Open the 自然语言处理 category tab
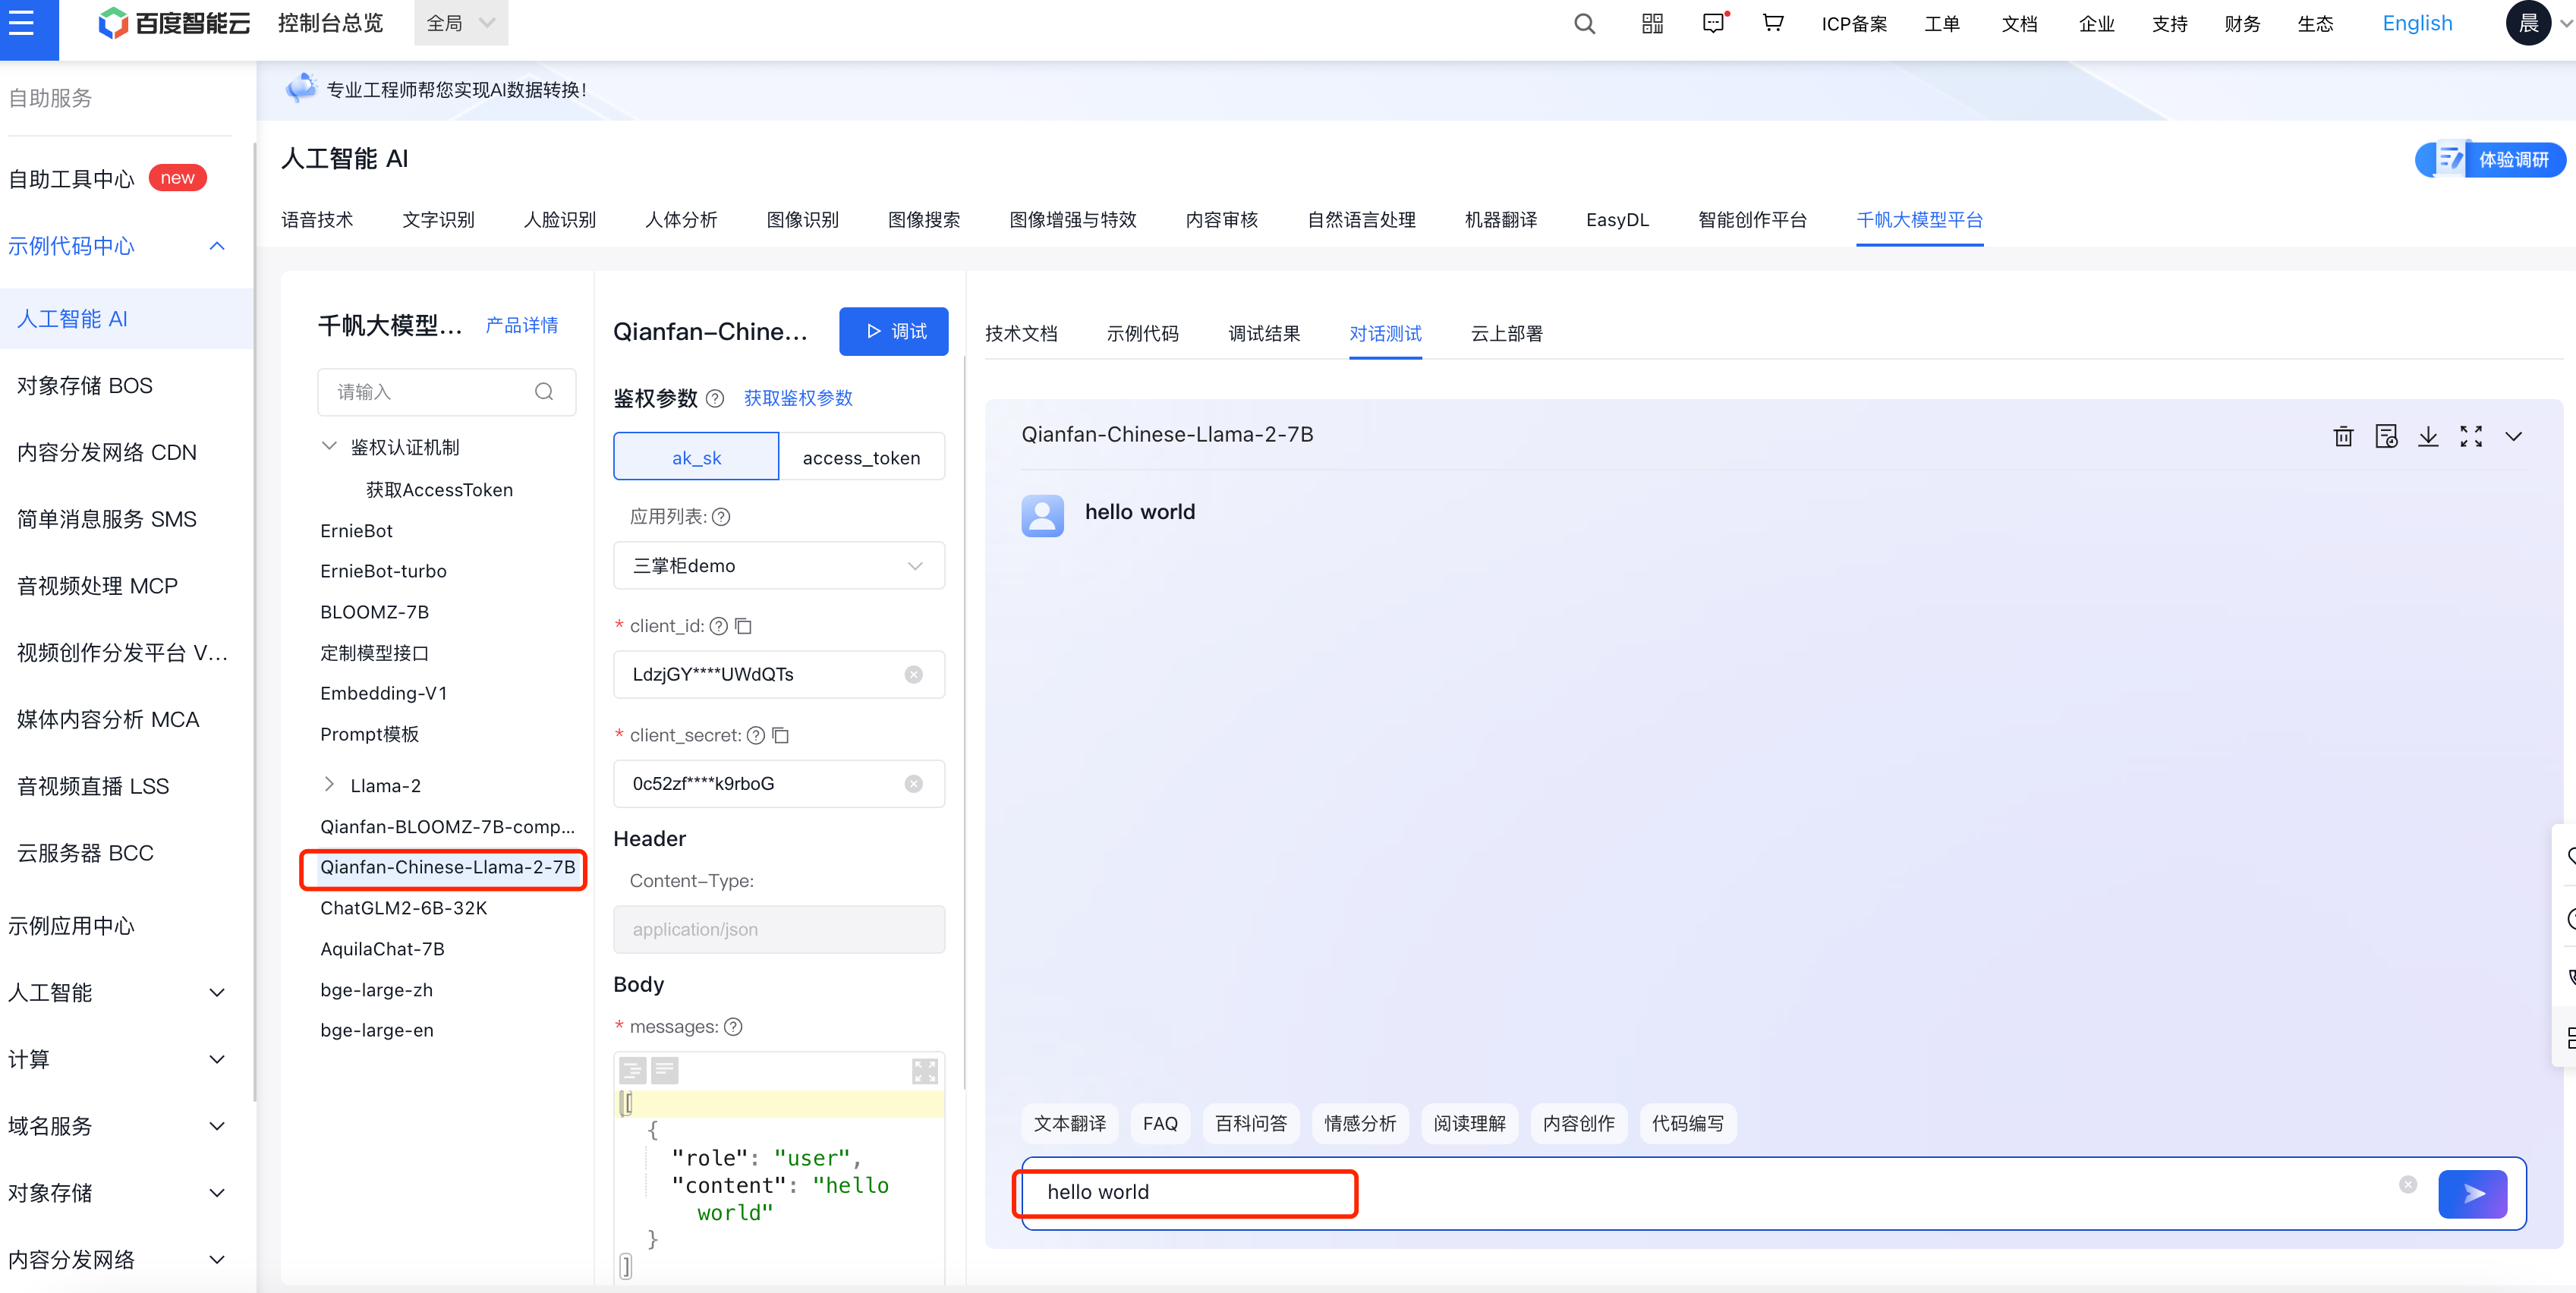Viewport: 2576px width, 1293px height. [x=1361, y=220]
